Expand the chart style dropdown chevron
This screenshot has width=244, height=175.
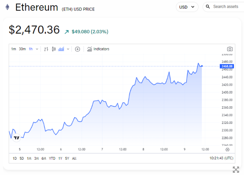pos(68,49)
